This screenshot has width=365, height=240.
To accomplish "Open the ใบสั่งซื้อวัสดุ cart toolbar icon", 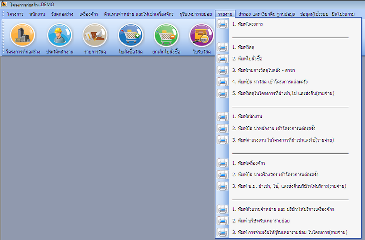I will (x=131, y=35).
